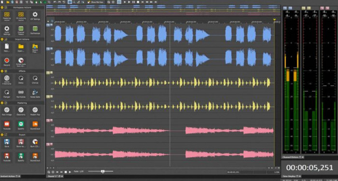
Task: Open Audio Settings gear icon
Action: 7,30
